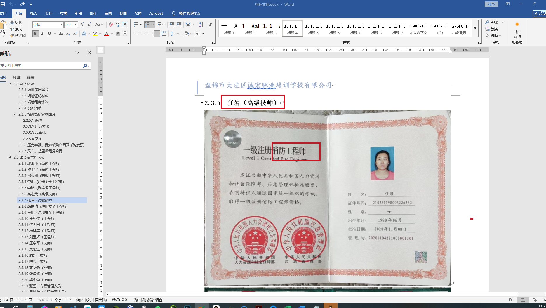Image resolution: width=546 pixels, height=308 pixels.
Task: Apply paragraph shading with the paint bucket
Action: tap(186, 34)
